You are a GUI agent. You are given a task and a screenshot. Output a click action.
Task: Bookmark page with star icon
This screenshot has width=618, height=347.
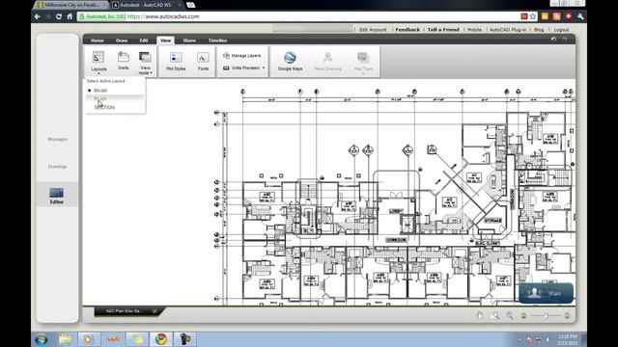point(533,16)
